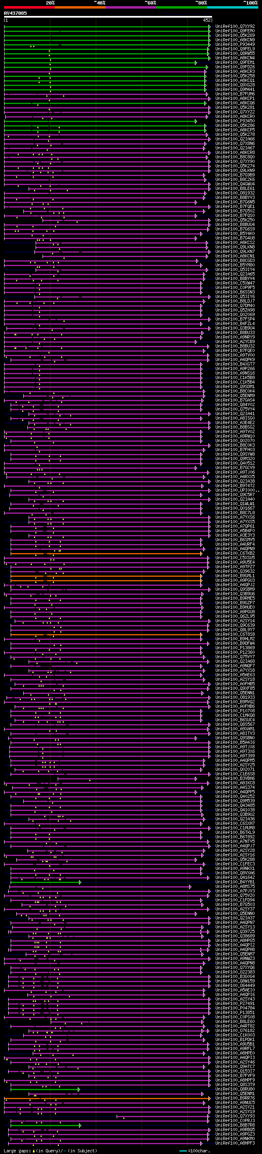Select label UniRef100_Q02070
Viewport: 262px width, 1154px height.
[235, 440]
